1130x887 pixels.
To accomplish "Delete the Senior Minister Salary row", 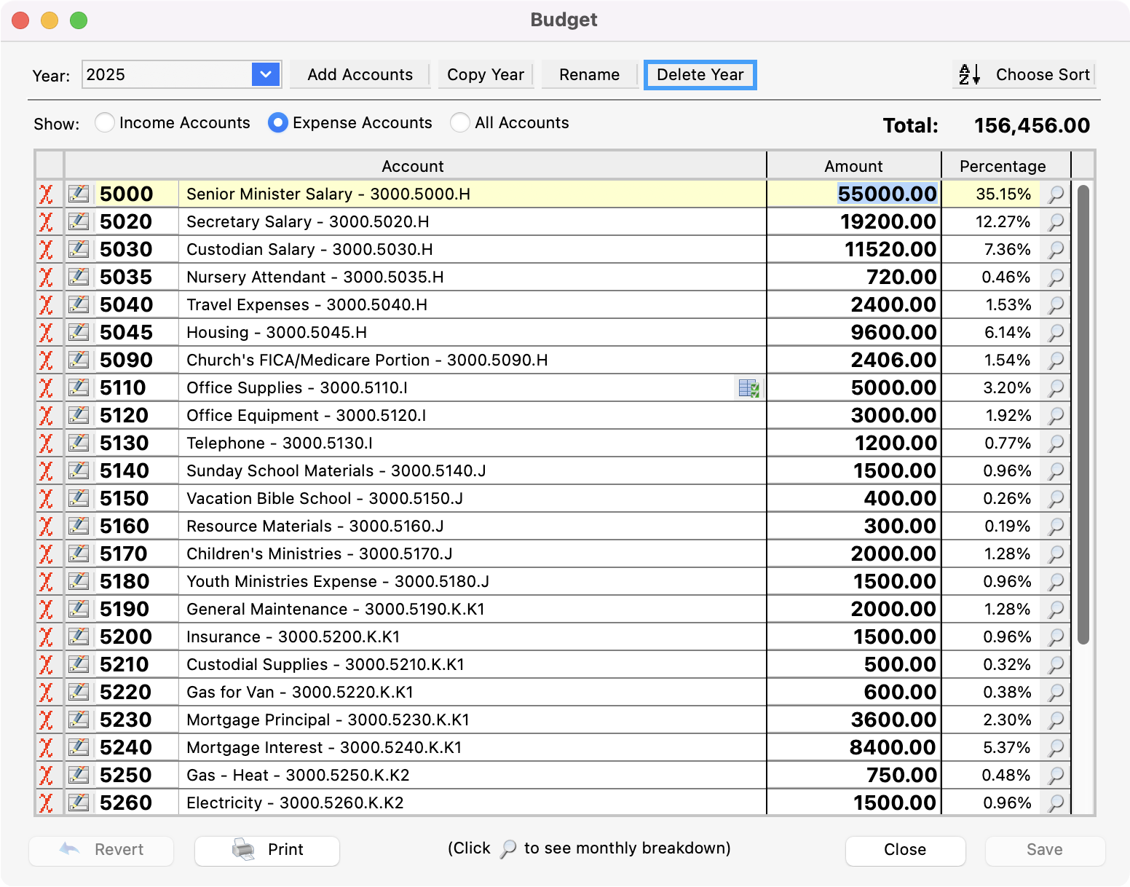I will (x=46, y=194).
